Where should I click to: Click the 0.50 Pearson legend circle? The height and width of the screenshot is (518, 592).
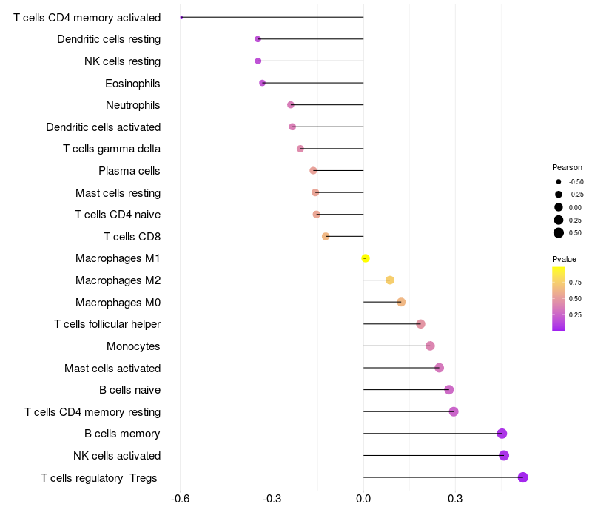559,233
